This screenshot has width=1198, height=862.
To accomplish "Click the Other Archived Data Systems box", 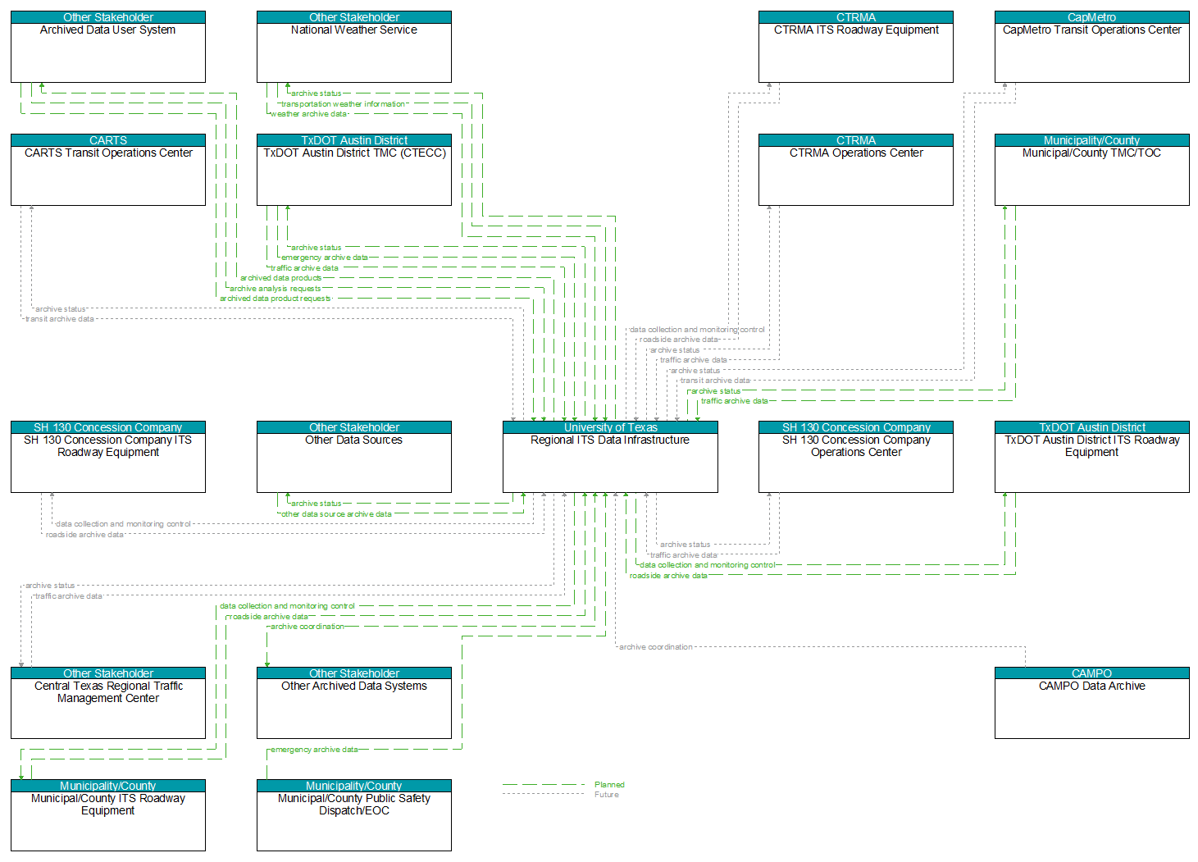I will (x=354, y=703).
